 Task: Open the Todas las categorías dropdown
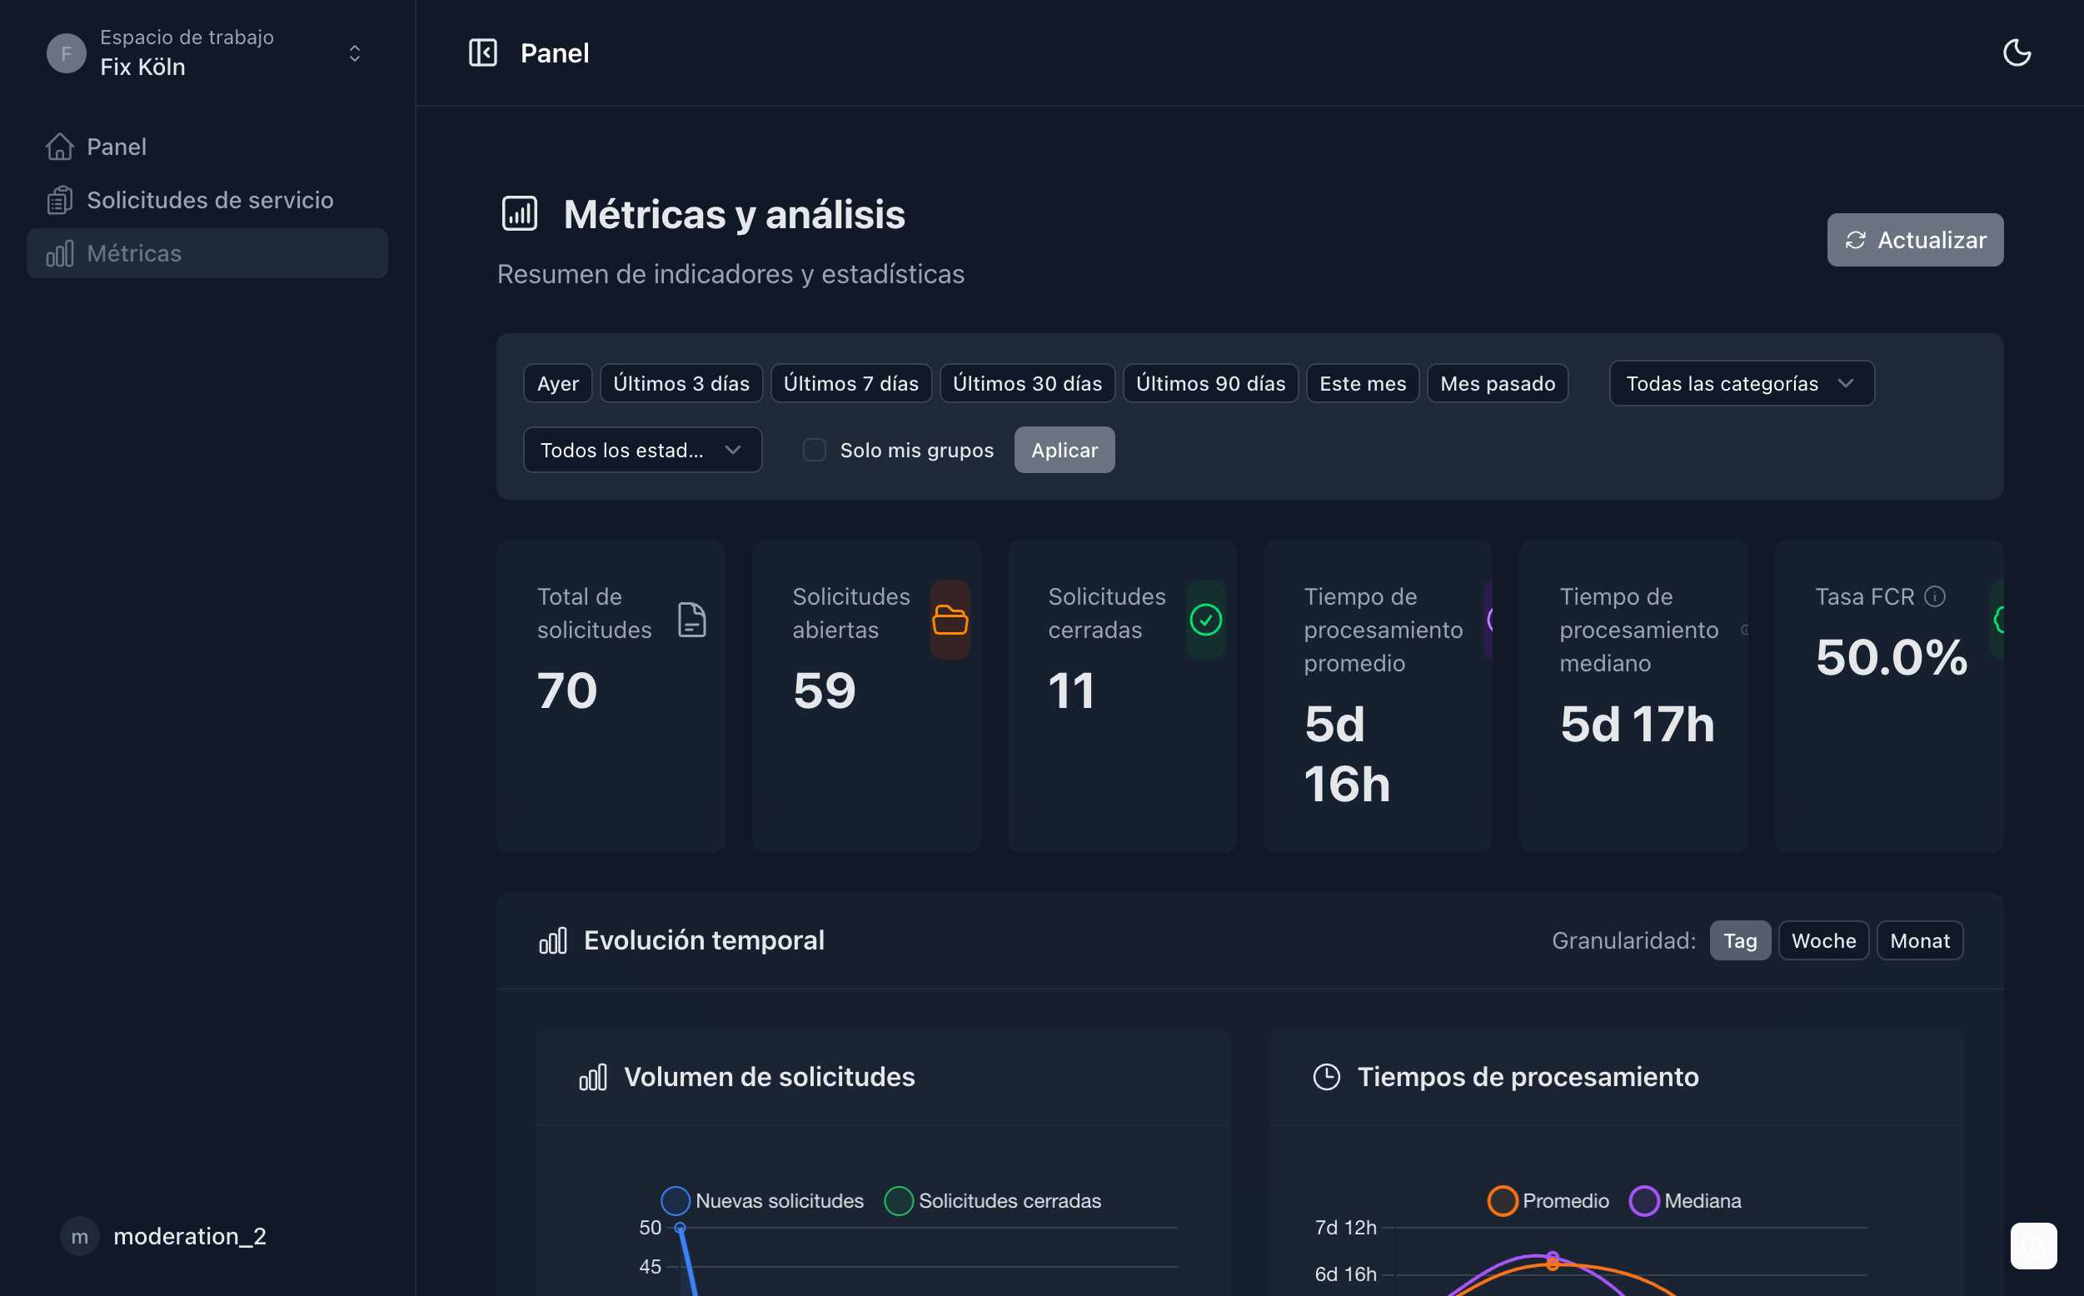click(1739, 383)
